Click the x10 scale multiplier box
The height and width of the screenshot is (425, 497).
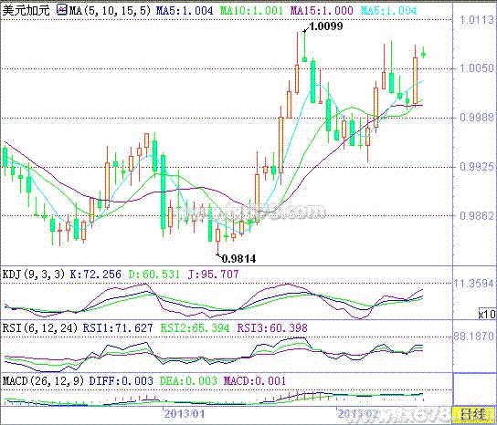pyautogui.click(x=487, y=314)
